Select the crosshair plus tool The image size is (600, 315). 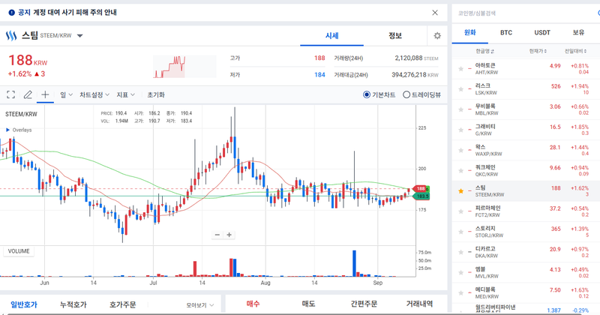[x=45, y=94]
